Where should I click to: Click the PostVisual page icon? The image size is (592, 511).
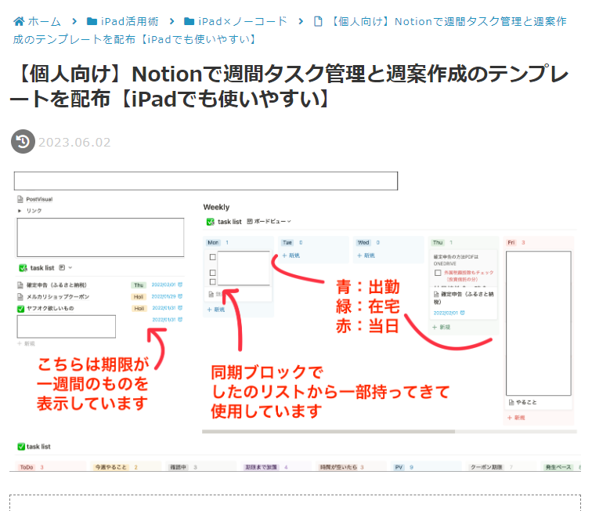20,200
